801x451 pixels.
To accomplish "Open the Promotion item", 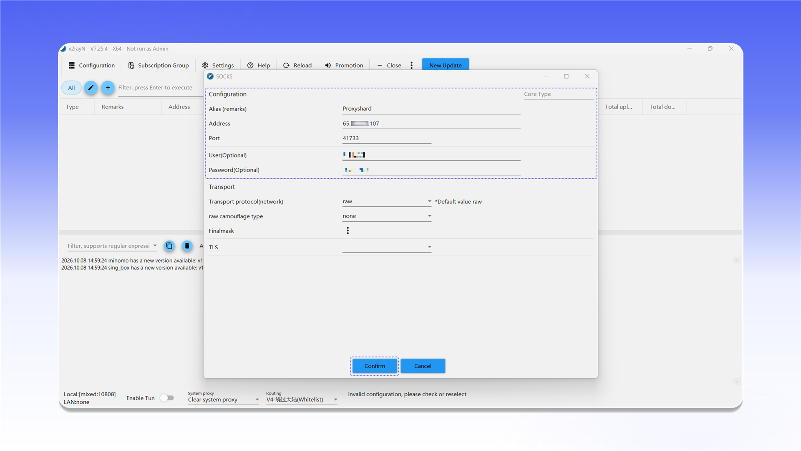I will pos(344,65).
